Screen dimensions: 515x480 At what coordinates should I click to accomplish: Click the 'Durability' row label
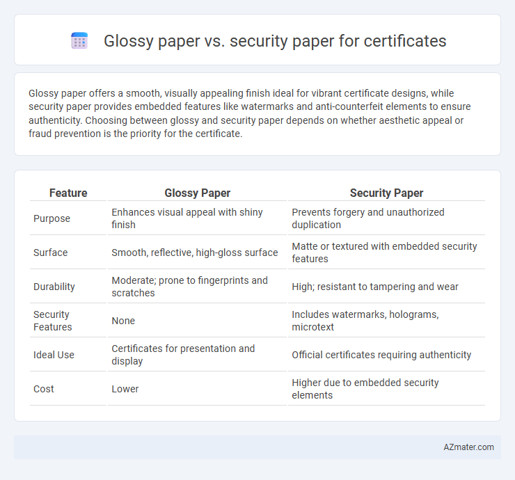pyautogui.click(x=54, y=287)
